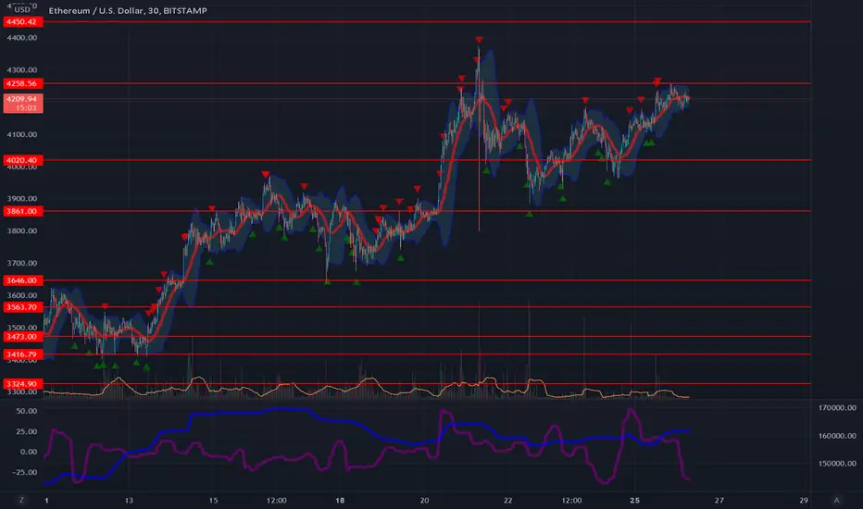
Task: Open the Ethereum / U.S. Dollar symbol title
Action: [128, 10]
